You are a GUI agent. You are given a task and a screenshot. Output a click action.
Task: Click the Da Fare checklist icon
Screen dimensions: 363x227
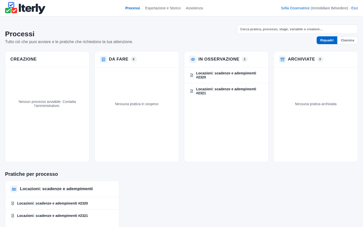(x=103, y=59)
